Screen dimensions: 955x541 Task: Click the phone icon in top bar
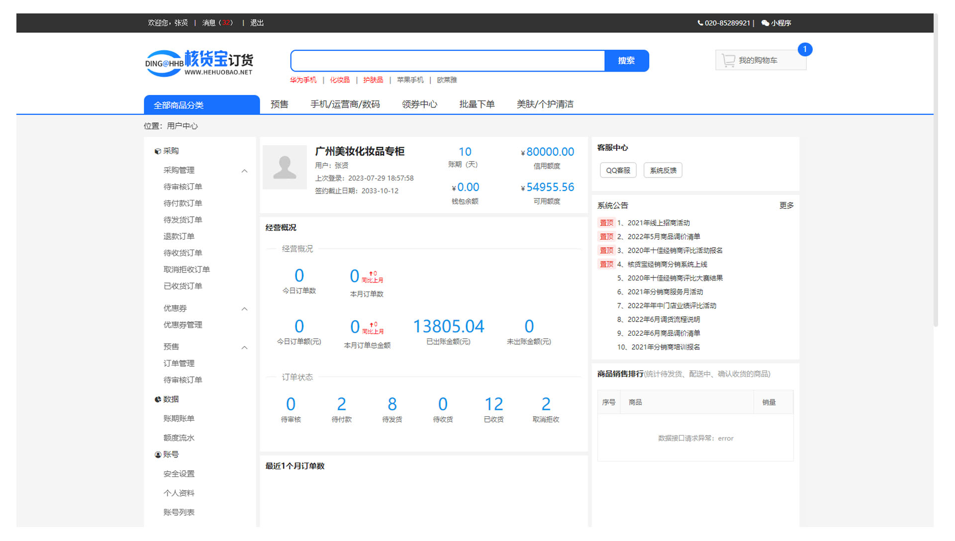coord(700,23)
